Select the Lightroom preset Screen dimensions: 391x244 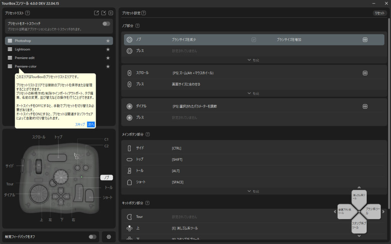click(59, 49)
